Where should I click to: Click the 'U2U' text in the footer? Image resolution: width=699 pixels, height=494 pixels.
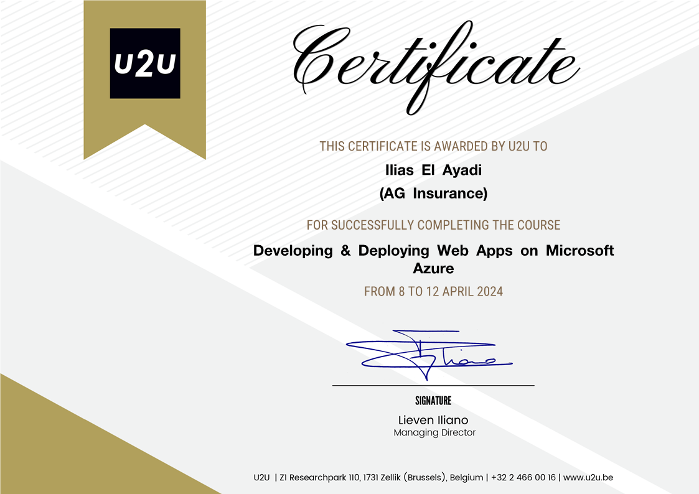(261, 478)
